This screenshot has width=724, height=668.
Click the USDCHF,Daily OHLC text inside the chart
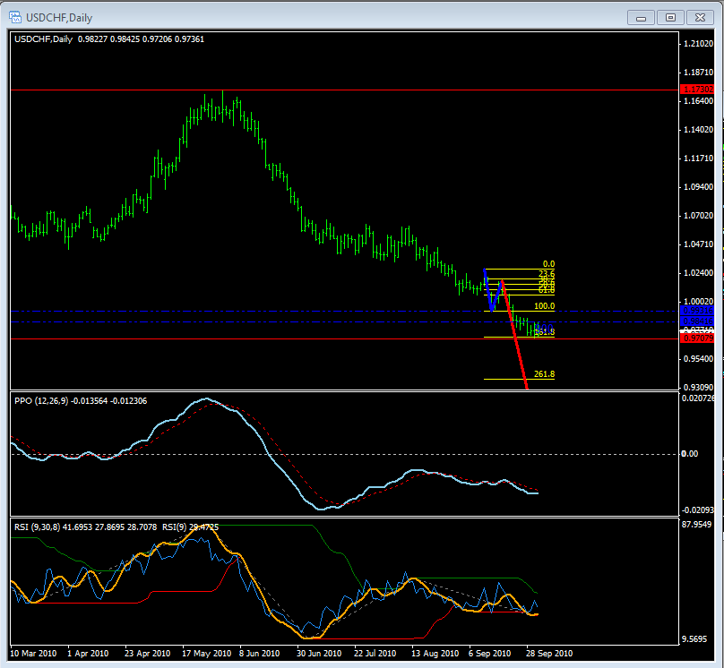coord(109,39)
